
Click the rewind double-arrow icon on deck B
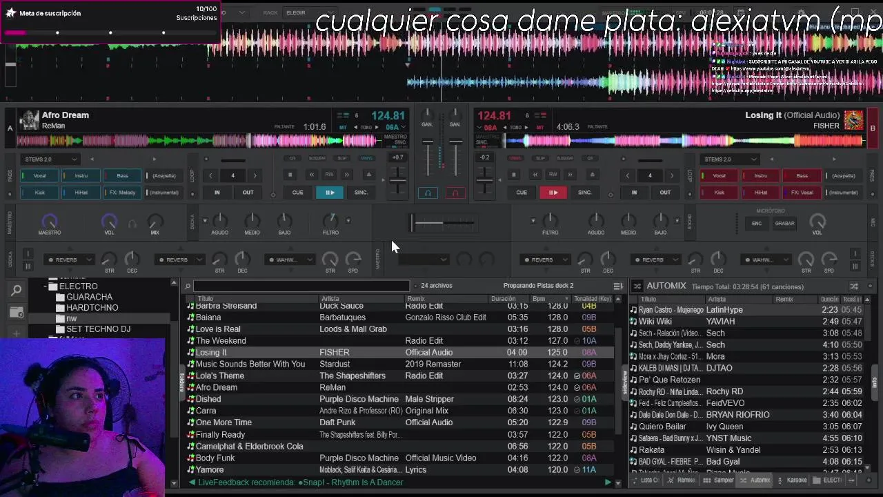pos(535,175)
